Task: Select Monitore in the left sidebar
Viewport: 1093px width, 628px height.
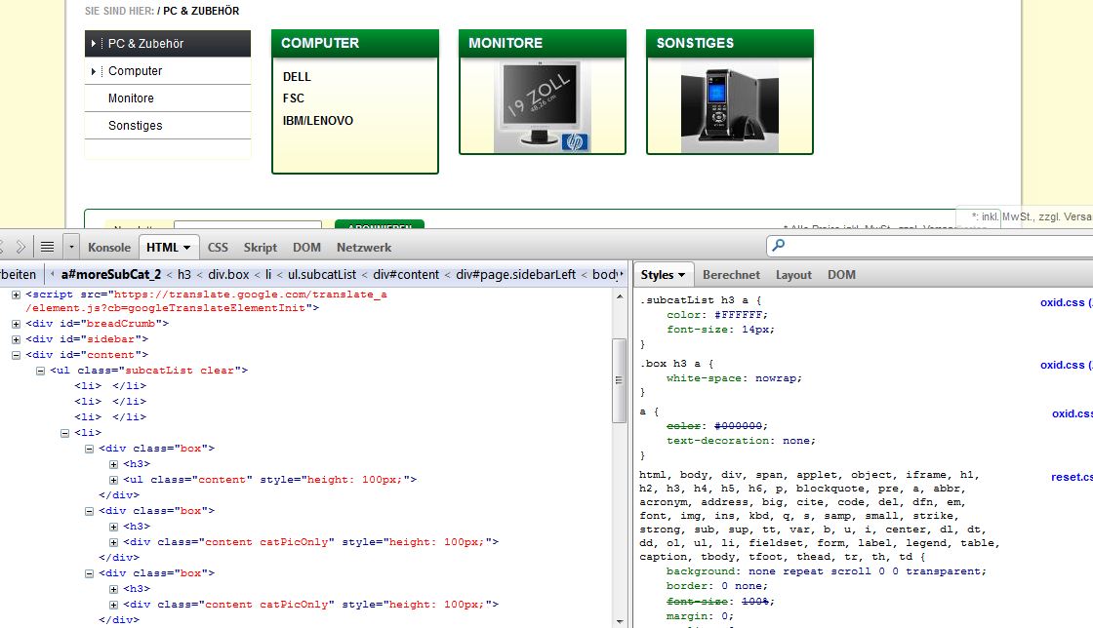Action: (x=131, y=98)
